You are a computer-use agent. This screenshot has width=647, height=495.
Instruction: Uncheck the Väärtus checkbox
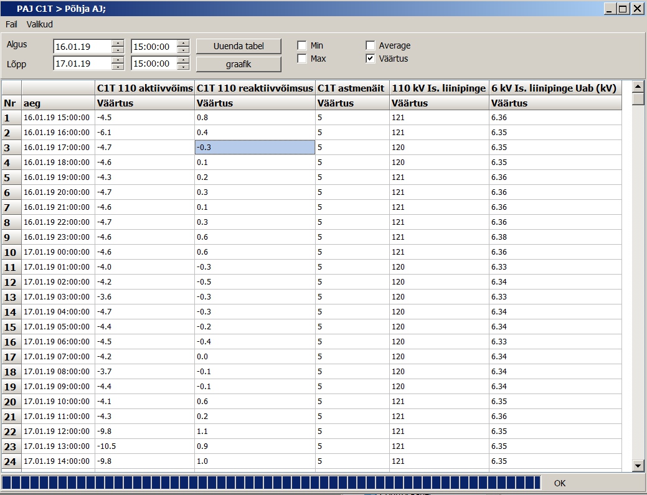pos(371,59)
